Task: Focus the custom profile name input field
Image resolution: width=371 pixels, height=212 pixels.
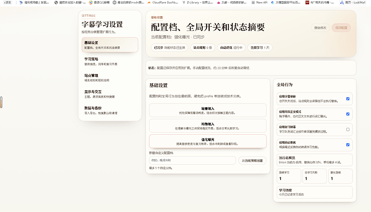Action: click(x=192, y=160)
